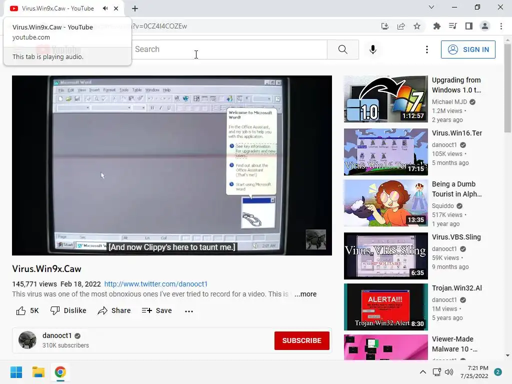The width and height of the screenshot is (512, 384).
Task: Open Chrome three-dot menu
Action: click(x=501, y=26)
